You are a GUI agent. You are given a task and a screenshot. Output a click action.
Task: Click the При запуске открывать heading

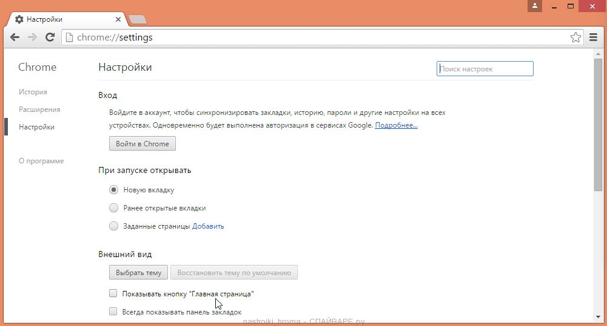[x=144, y=171]
